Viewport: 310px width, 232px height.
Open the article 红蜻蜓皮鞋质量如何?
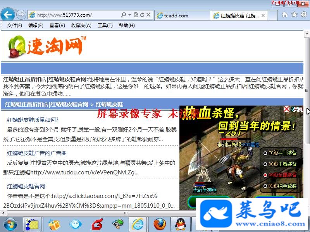pos(33,120)
